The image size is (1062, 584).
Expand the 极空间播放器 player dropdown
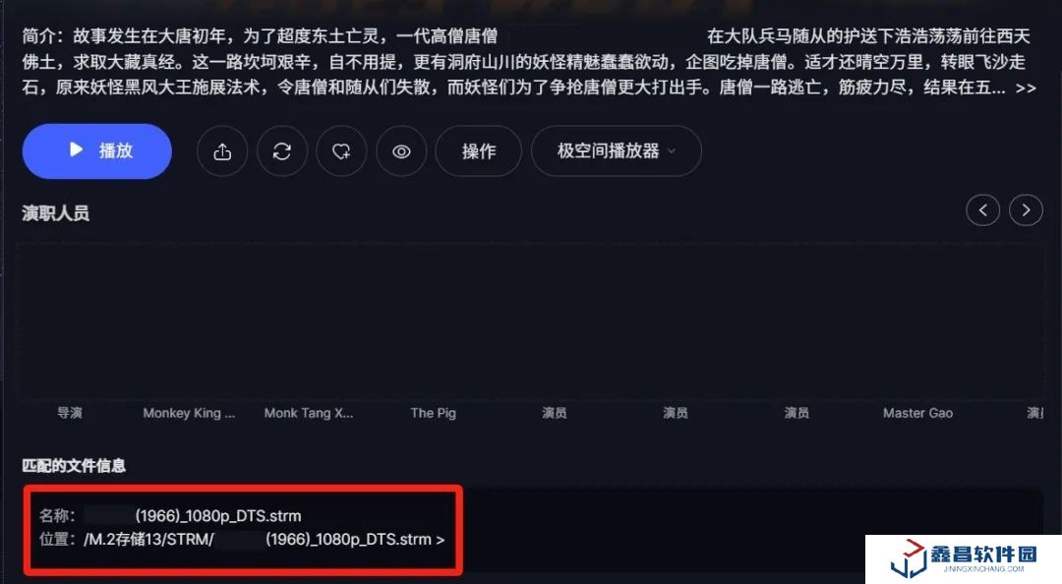coord(617,151)
